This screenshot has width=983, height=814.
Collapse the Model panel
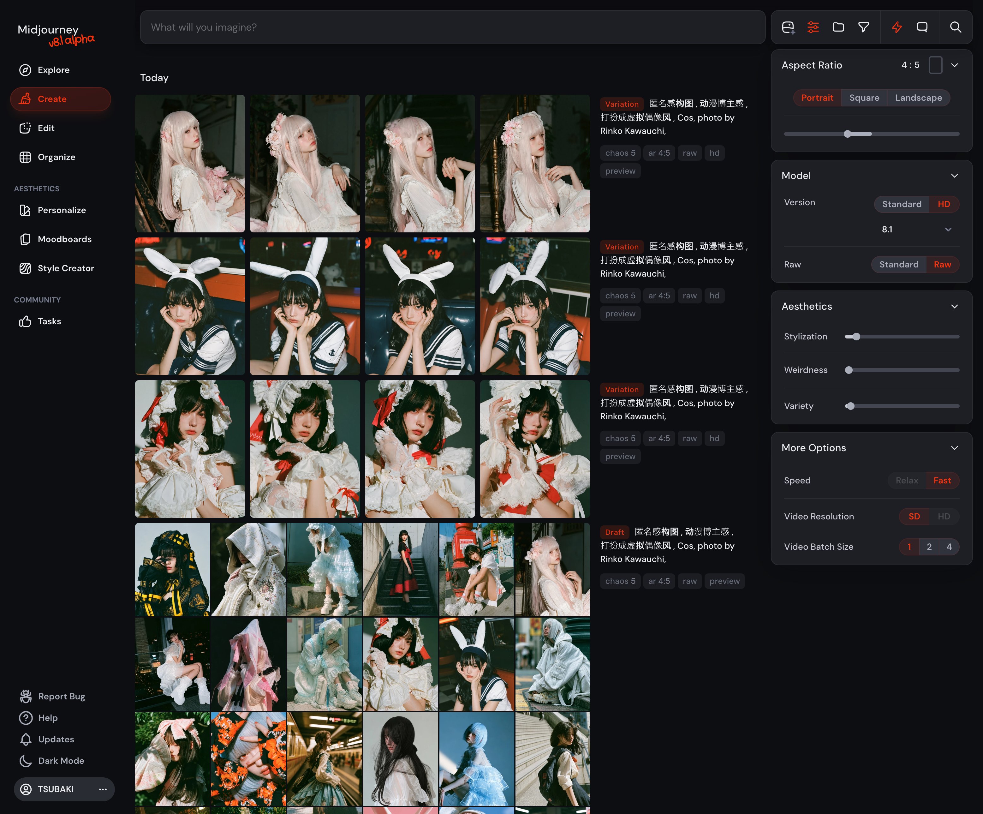tap(955, 176)
